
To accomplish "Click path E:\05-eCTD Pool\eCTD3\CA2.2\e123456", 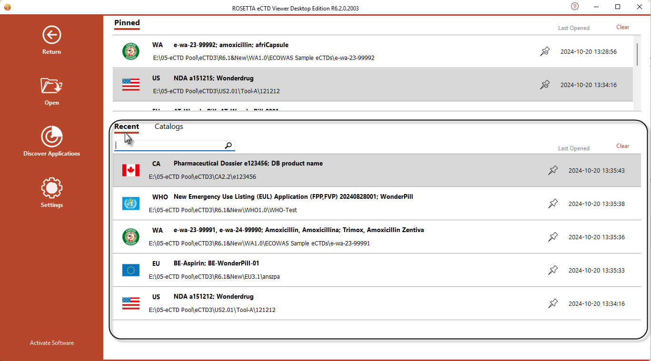I will pyautogui.click(x=203, y=177).
